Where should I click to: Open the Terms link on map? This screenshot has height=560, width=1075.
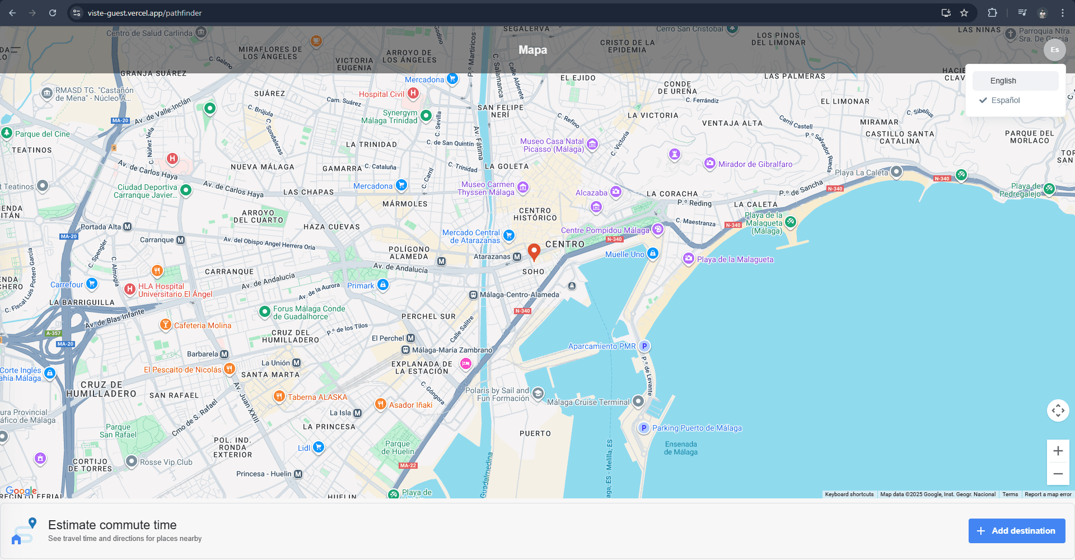[x=1010, y=494]
